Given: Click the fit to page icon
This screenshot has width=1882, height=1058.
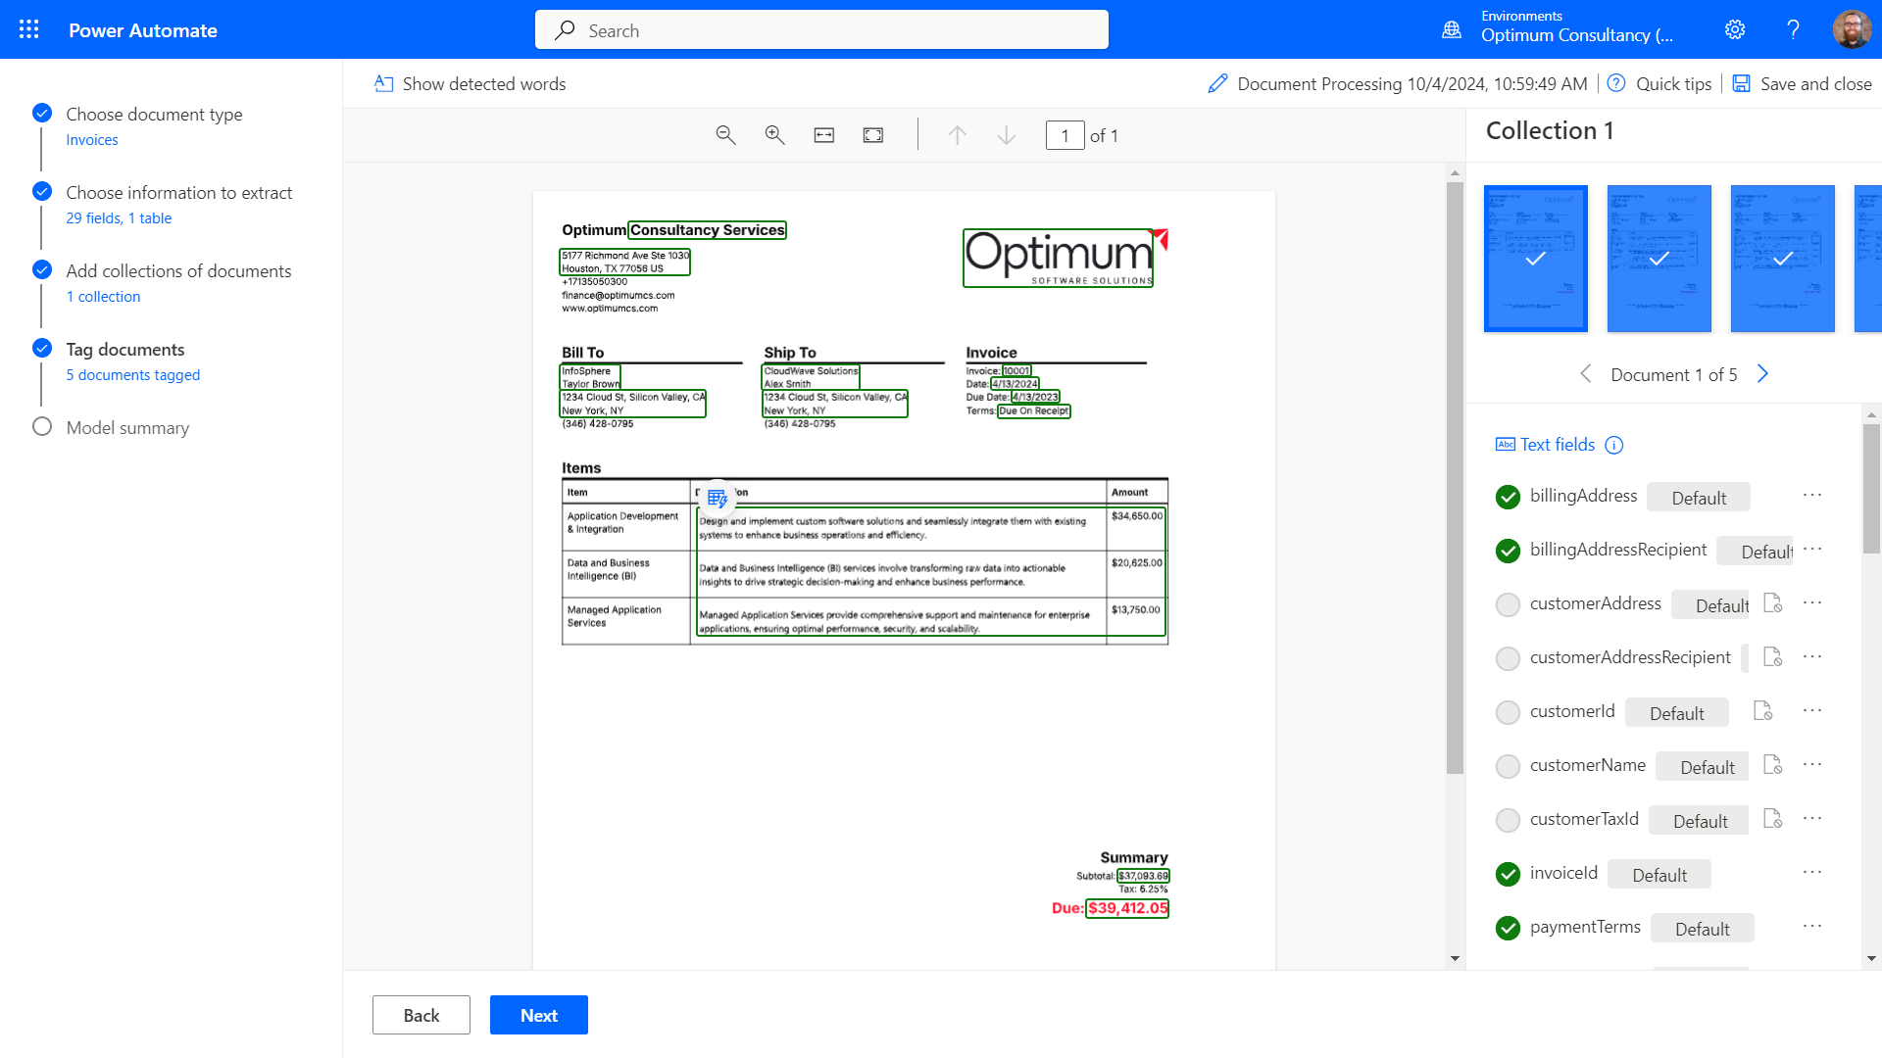Looking at the screenshot, I should [873, 135].
